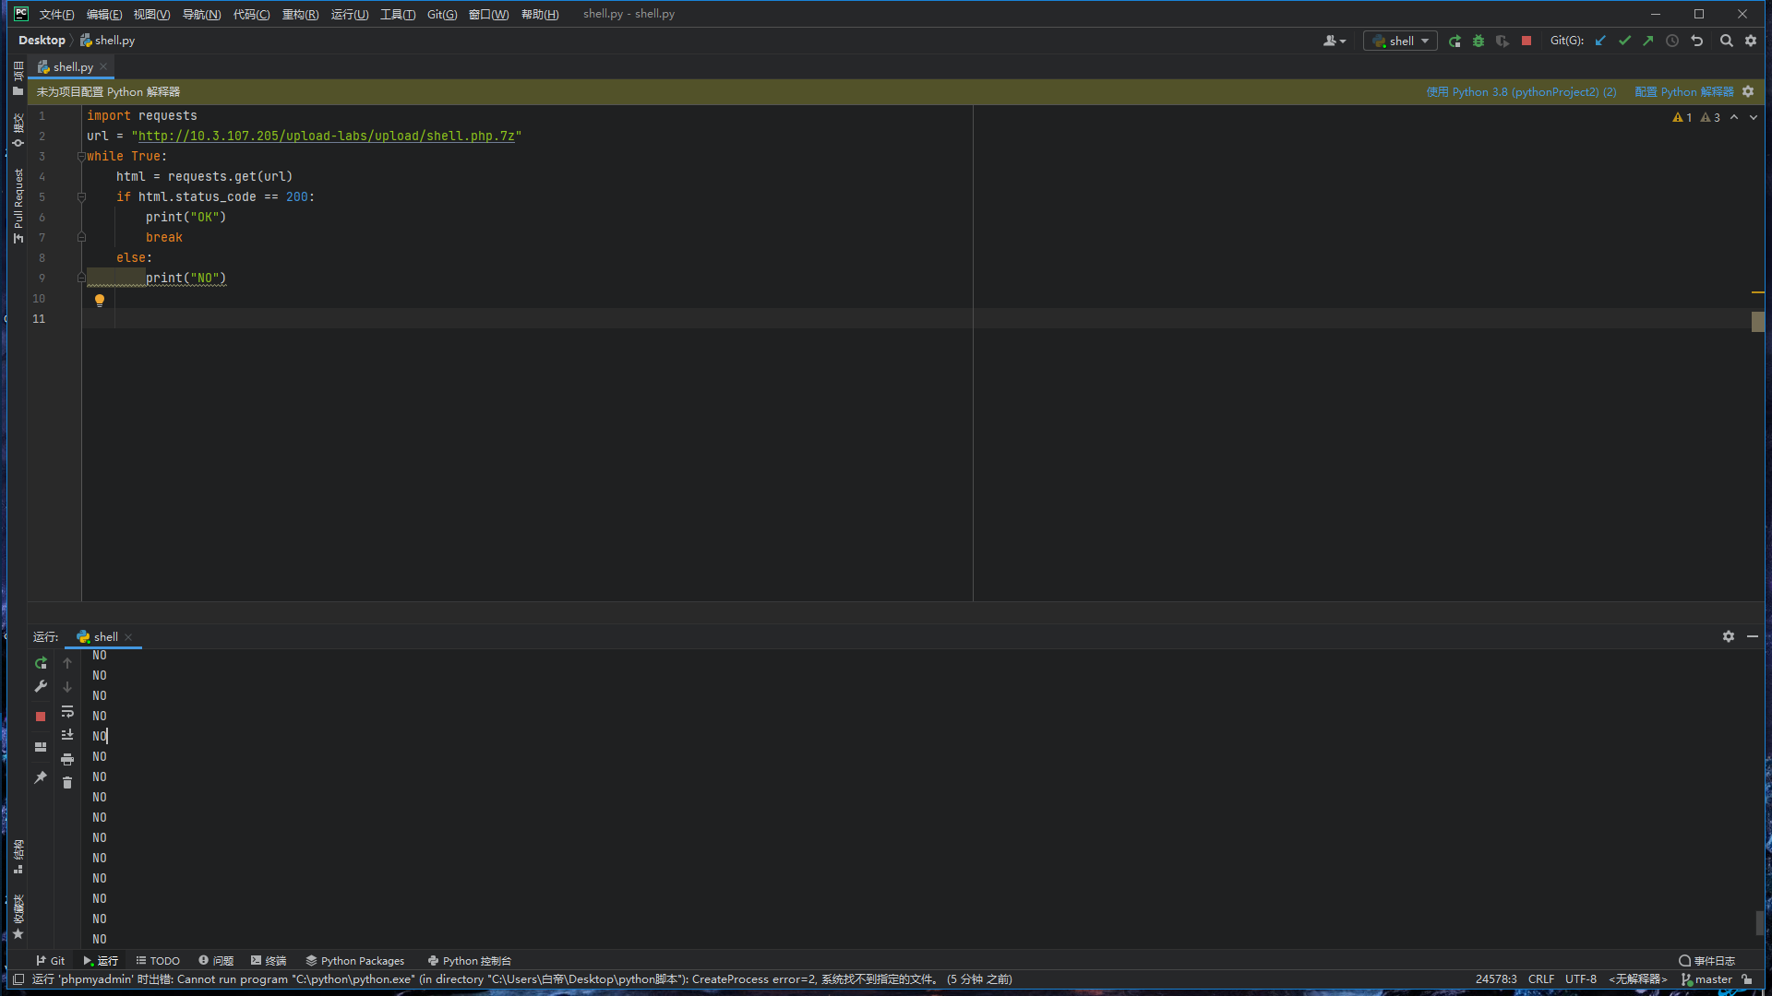The image size is (1772, 996).
Task: Toggle soft-wrap in run console
Action: tap(67, 711)
